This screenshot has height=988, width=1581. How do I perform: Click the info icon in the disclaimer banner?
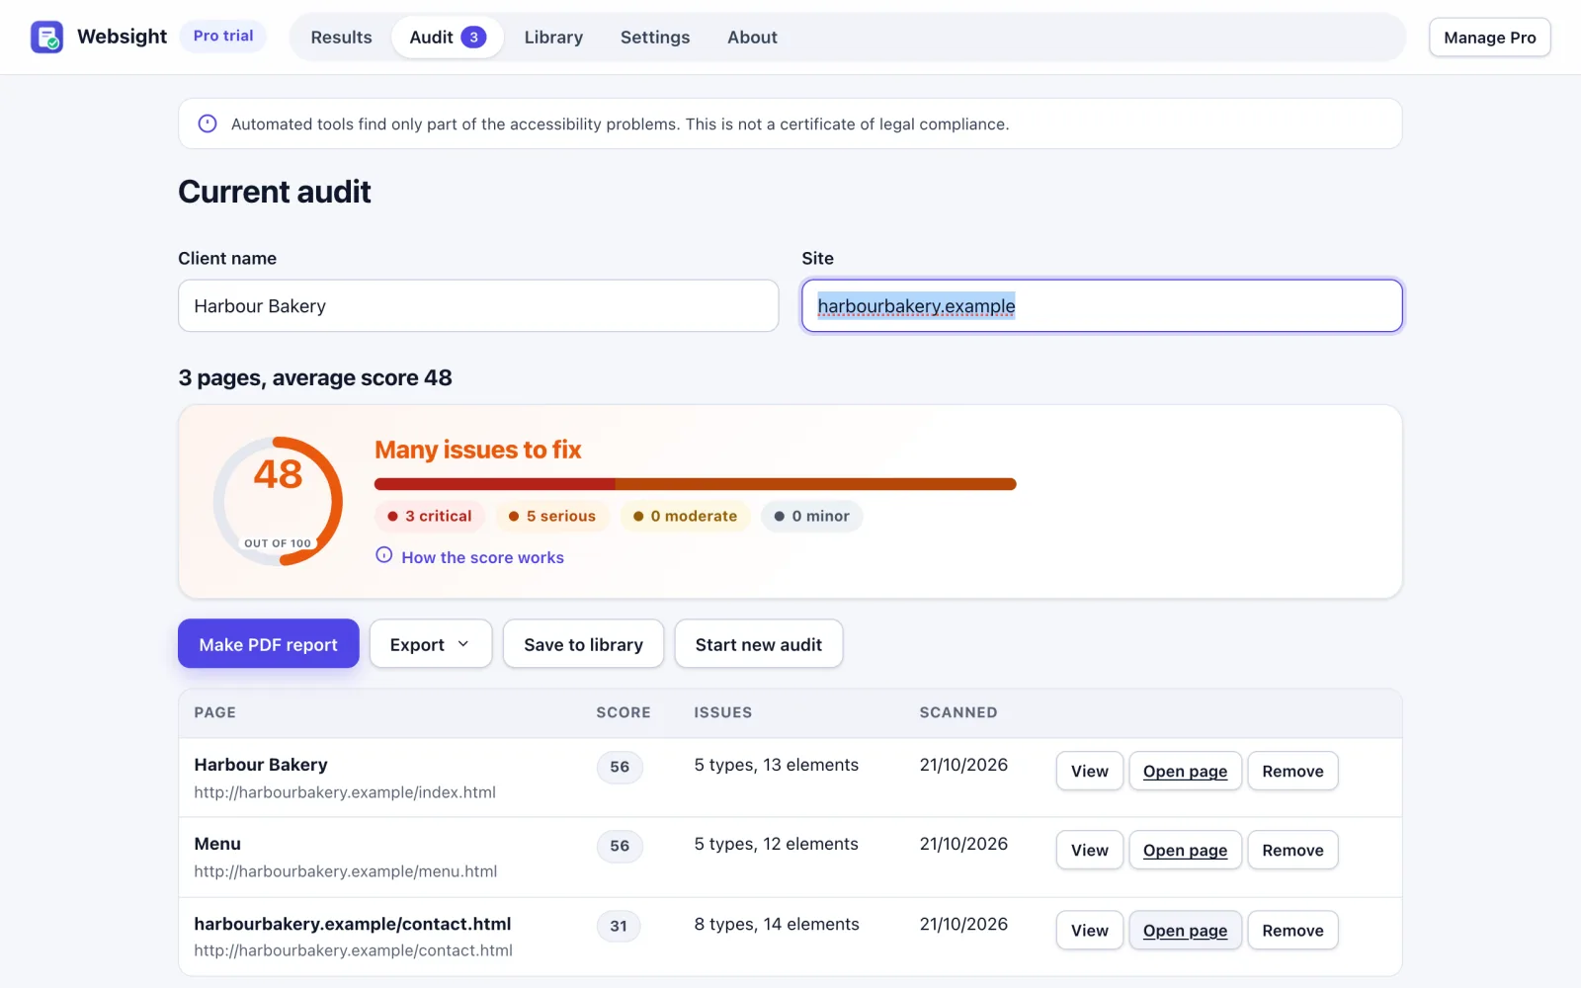(x=208, y=123)
